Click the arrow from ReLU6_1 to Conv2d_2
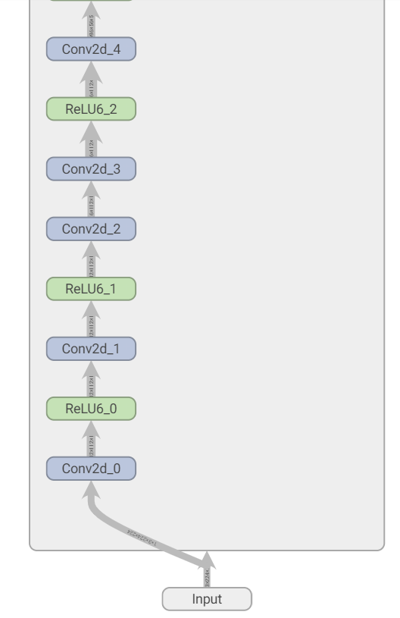Image resolution: width=400 pixels, height=618 pixels. pyautogui.click(x=91, y=259)
